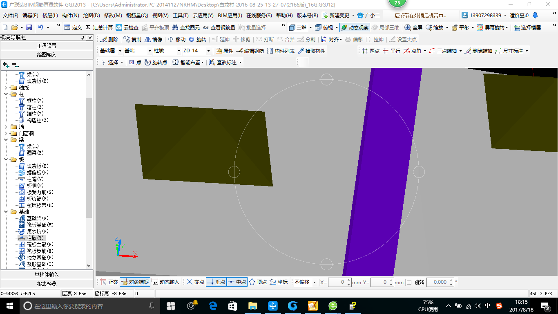Click the undo arrow icon

click(x=41, y=27)
